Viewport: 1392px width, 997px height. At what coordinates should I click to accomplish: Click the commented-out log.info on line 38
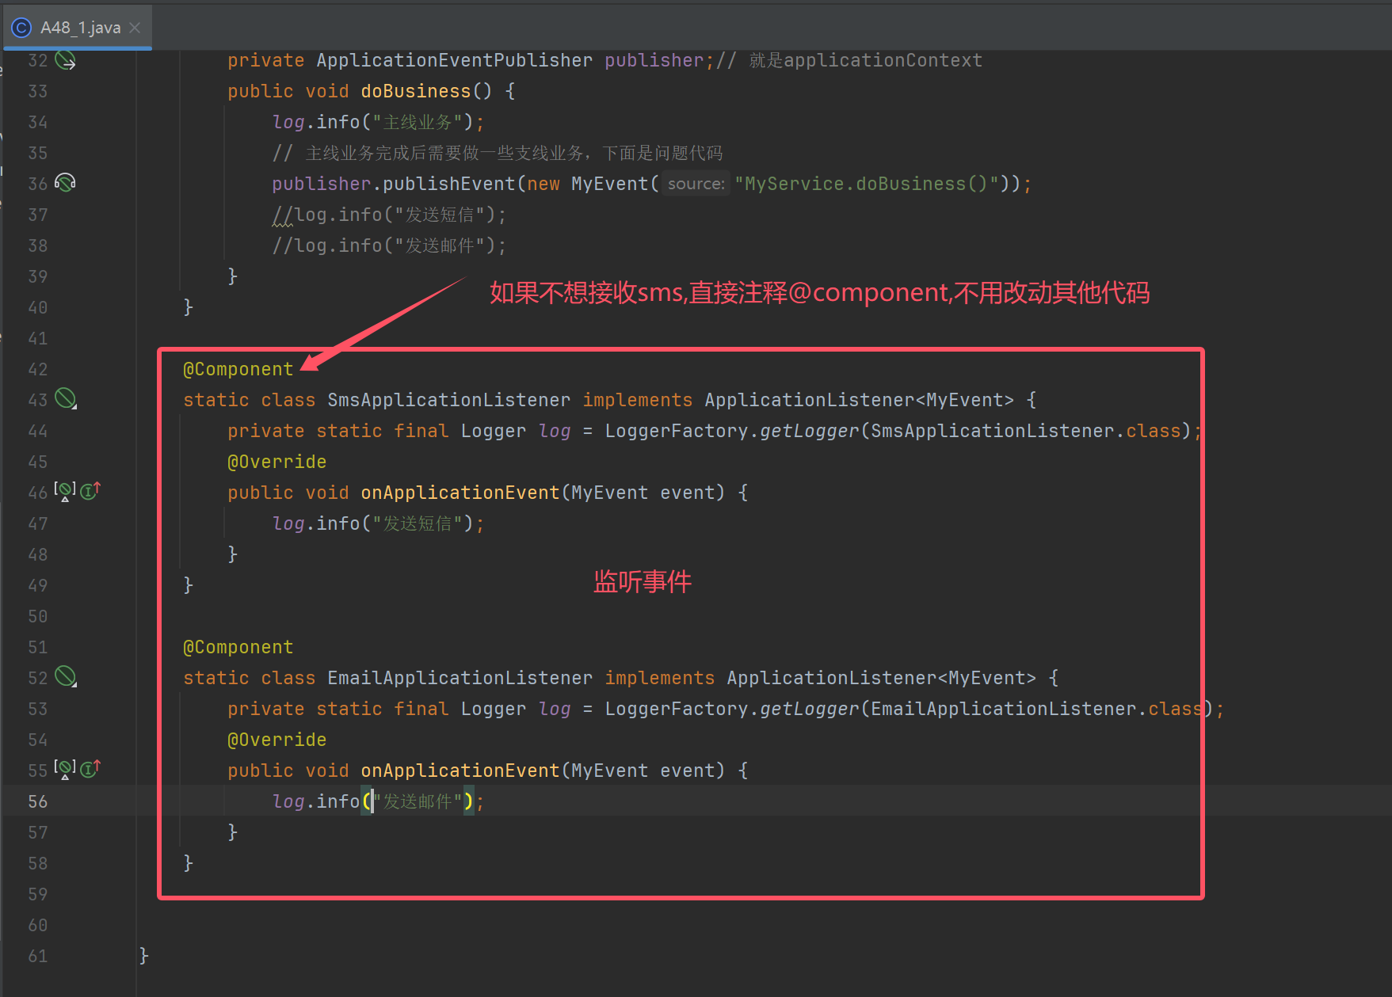point(389,245)
